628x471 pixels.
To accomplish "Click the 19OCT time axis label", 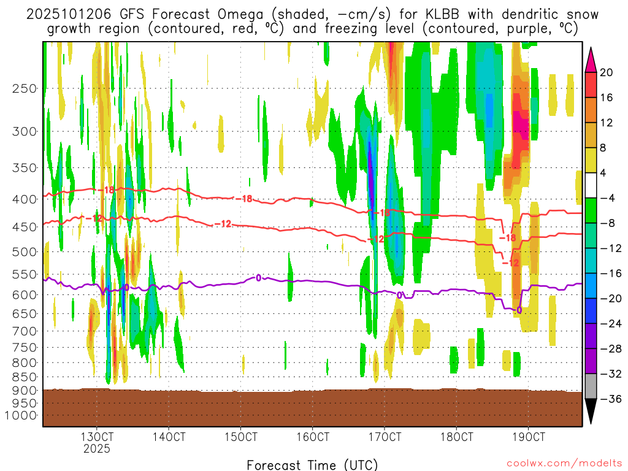I will coord(528,437).
